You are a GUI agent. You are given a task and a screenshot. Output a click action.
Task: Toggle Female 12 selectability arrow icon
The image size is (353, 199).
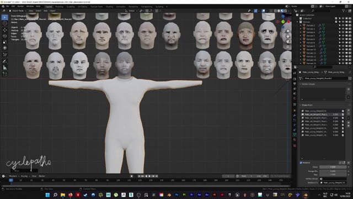[340, 56]
